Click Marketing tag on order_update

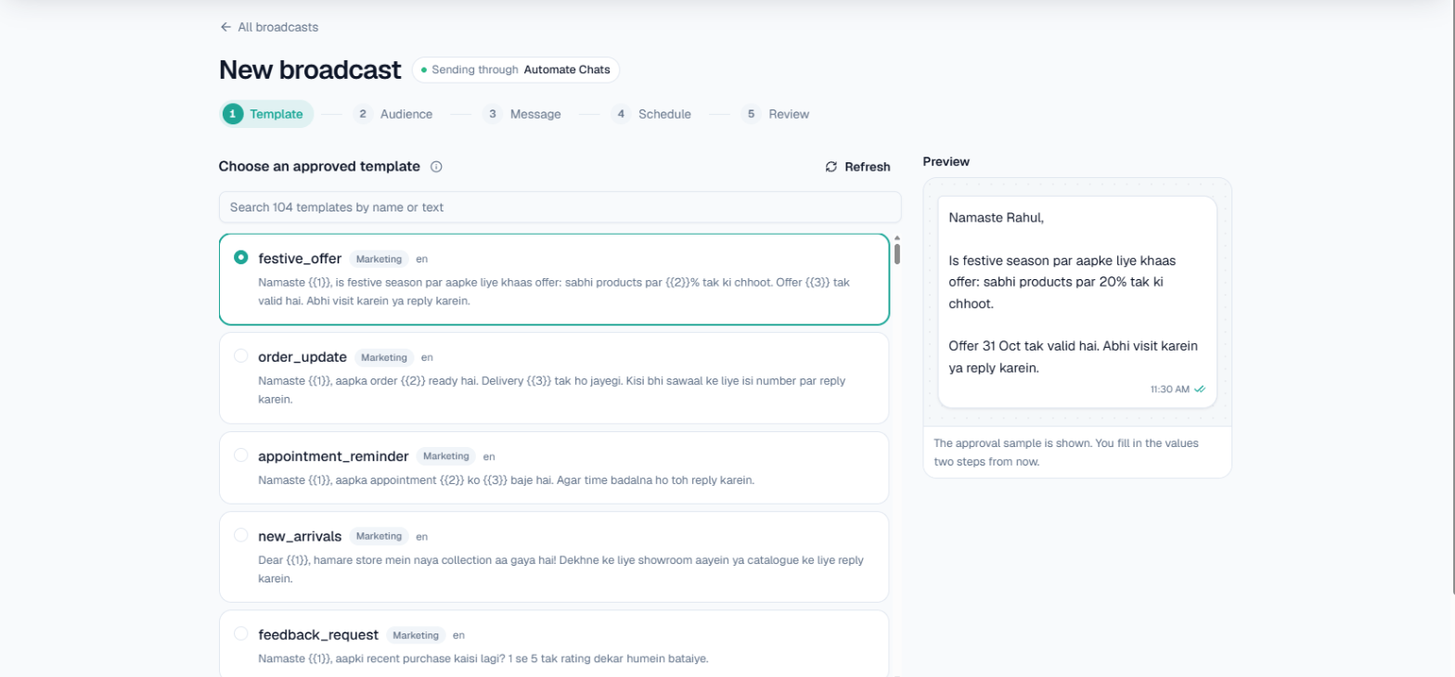point(384,357)
